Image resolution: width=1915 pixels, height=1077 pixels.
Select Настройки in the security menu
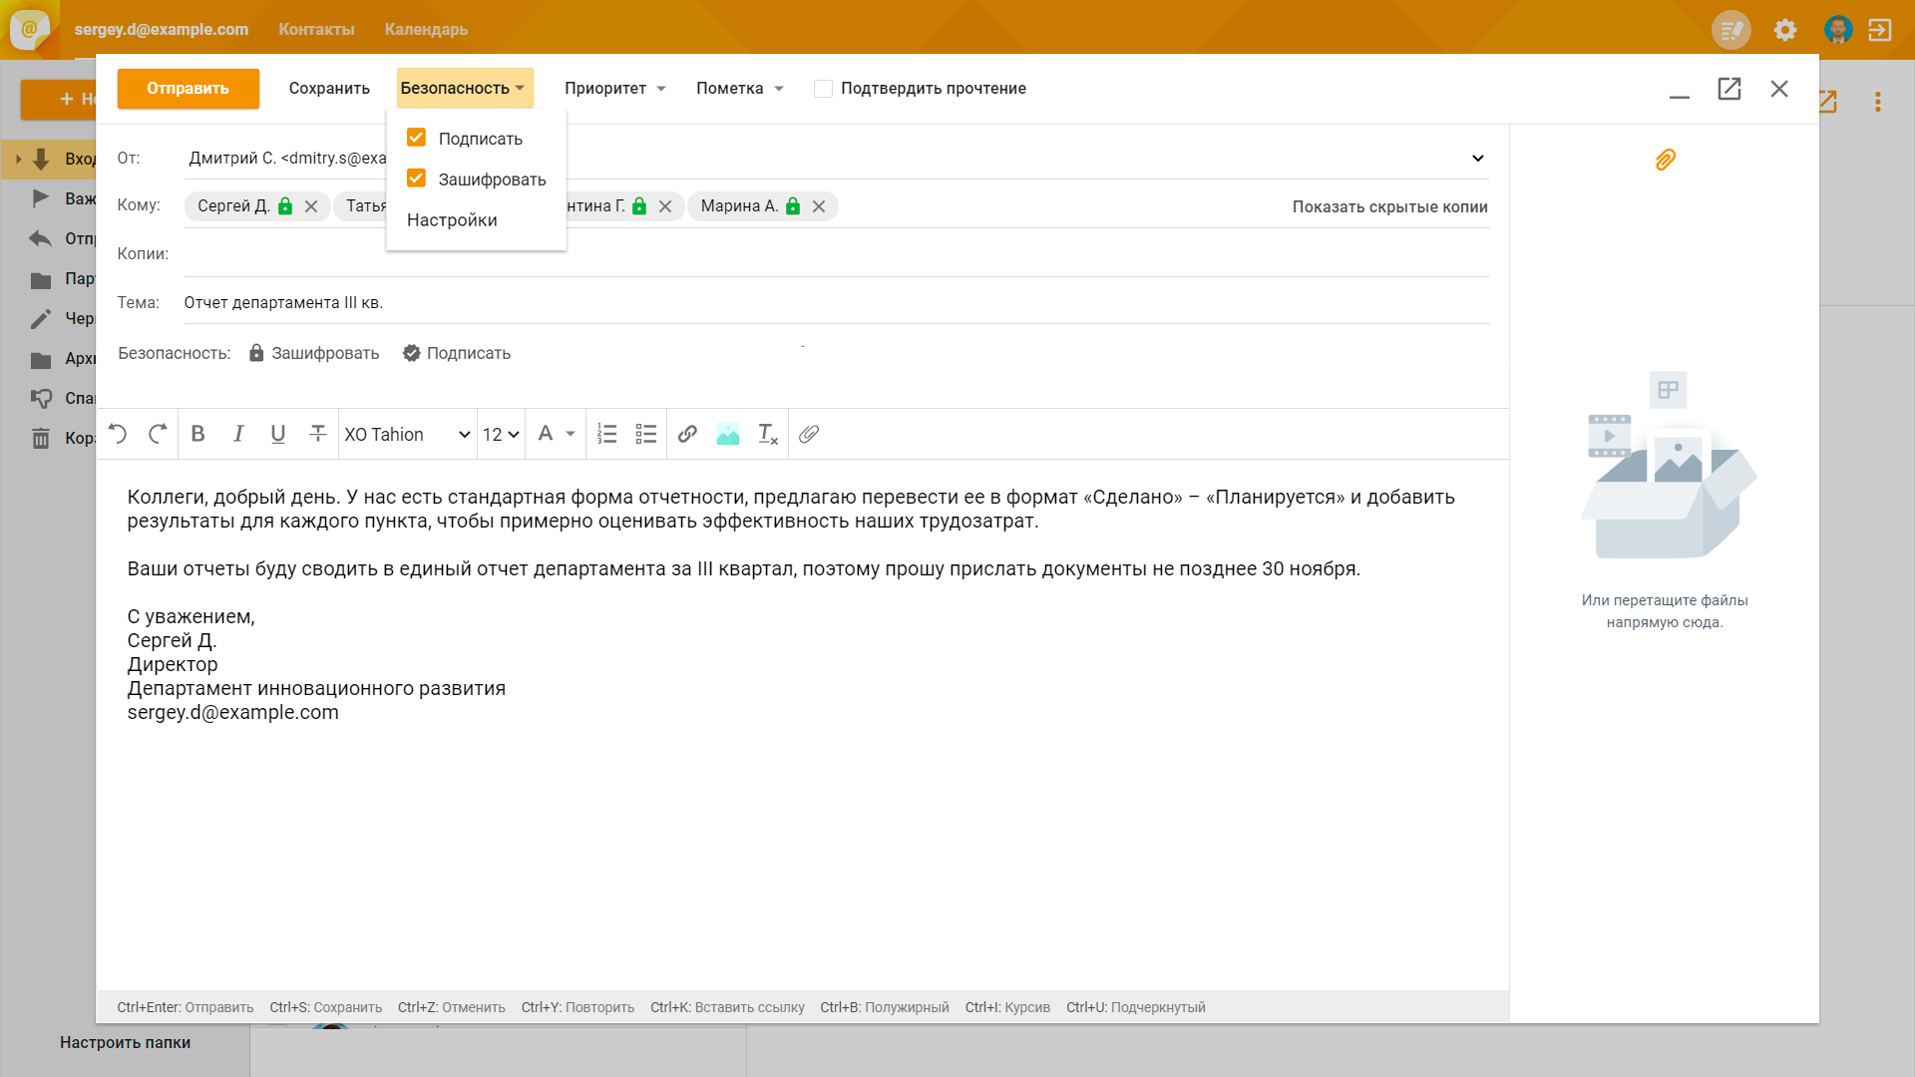(x=451, y=219)
